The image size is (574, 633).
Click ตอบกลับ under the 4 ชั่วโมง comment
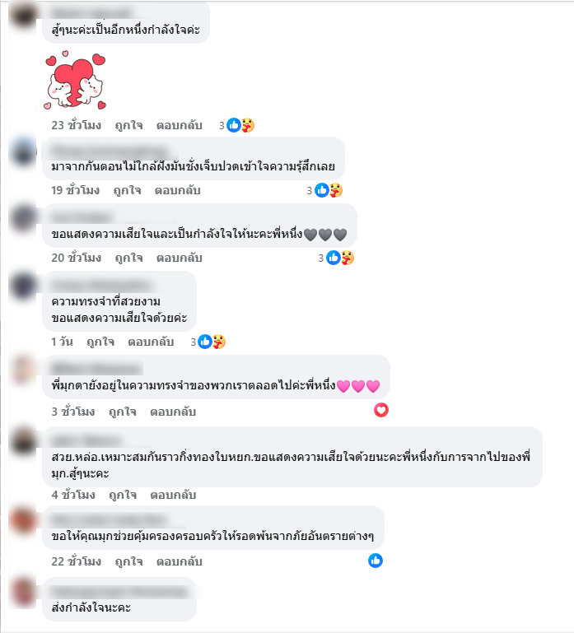tap(173, 495)
